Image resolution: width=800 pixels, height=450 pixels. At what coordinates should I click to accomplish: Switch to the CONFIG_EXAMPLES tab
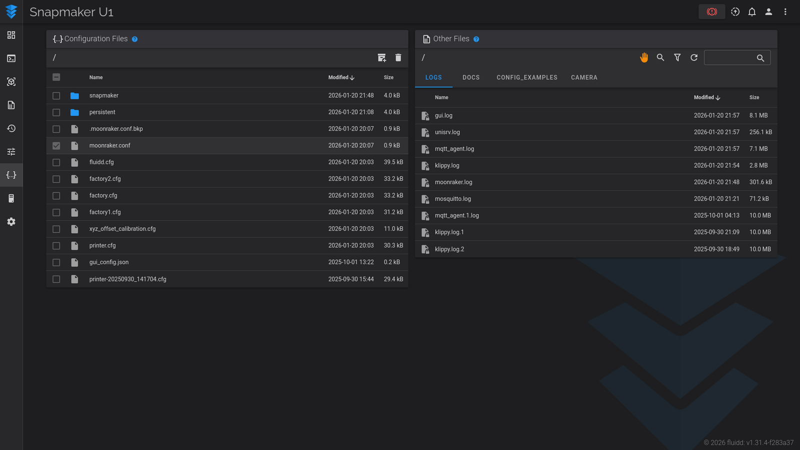tap(527, 77)
